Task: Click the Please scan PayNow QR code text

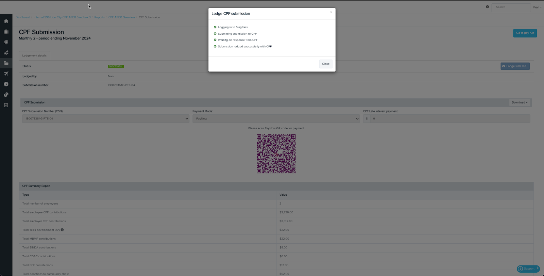Action: point(276,128)
